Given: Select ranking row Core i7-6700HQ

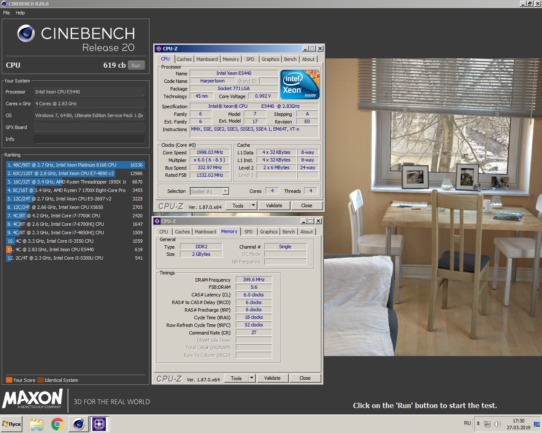Looking at the screenshot, I should click(x=75, y=224).
